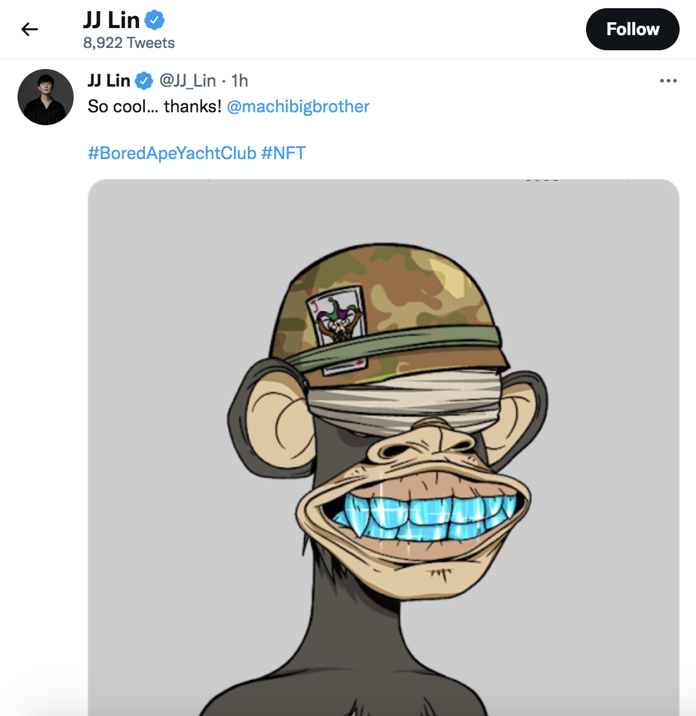Viewport: 696px width, 716px height.
Task: Click the large JJ Lin header title
Action: click(111, 20)
